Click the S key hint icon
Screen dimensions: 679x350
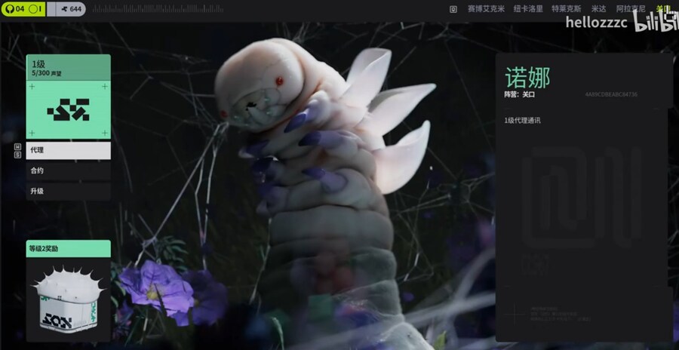coord(18,155)
